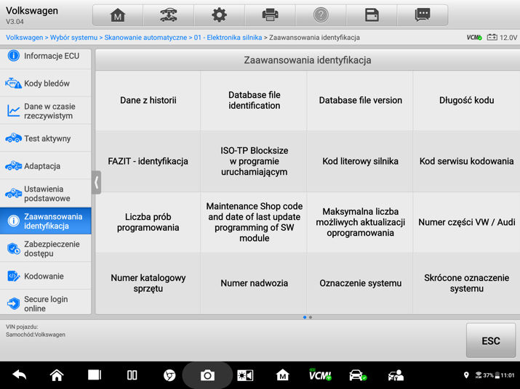Viewport: 520px width, 389px height.
Task: Launch Chrome browser from navigation bar
Action: tap(169, 375)
